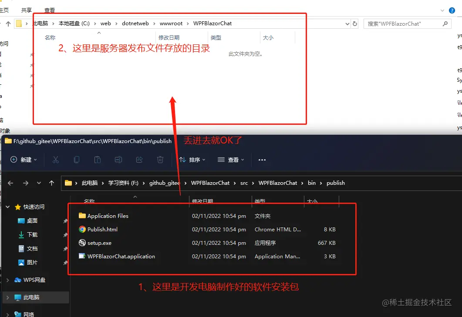Click the 667 KB size cell
Screen dimensions: 462x317
(327, 243)
